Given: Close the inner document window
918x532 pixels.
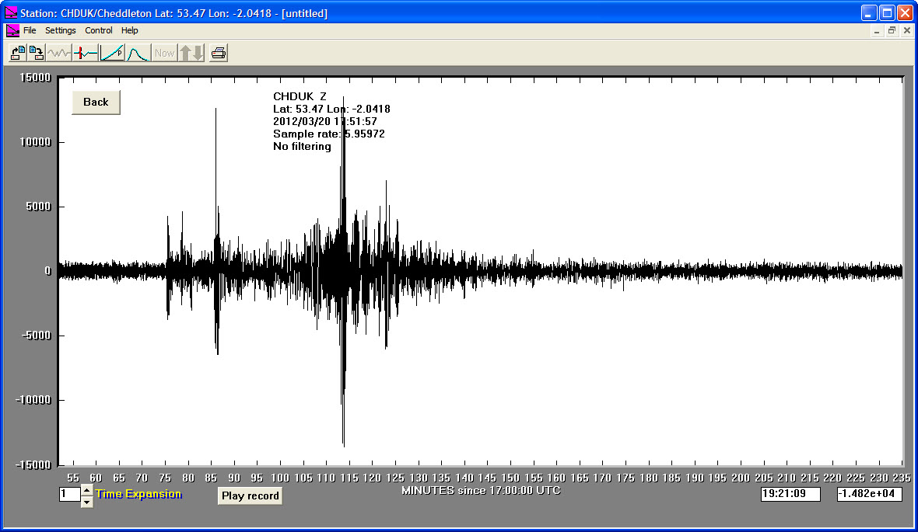Looking at the screenshot, I should click(907, 30).
